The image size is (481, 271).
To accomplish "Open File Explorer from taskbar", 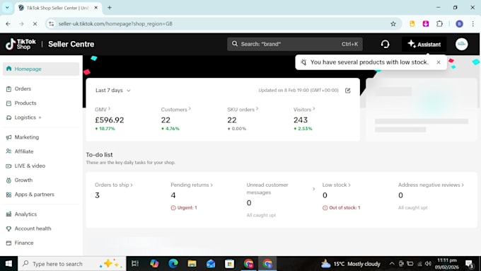I will [192, 264].
